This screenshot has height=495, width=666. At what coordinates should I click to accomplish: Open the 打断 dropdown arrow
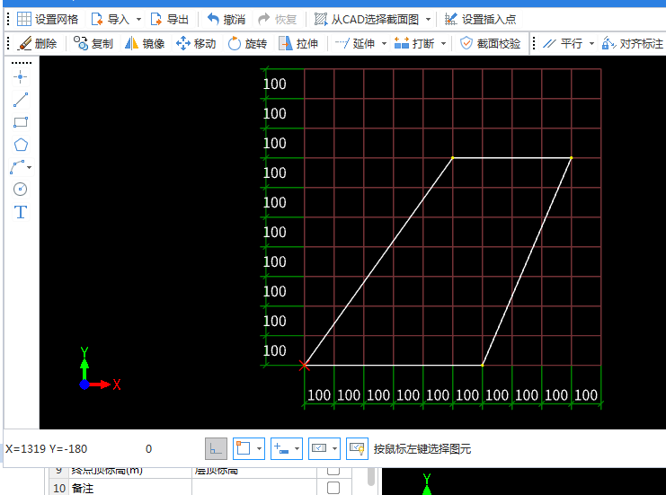[443, 43]
